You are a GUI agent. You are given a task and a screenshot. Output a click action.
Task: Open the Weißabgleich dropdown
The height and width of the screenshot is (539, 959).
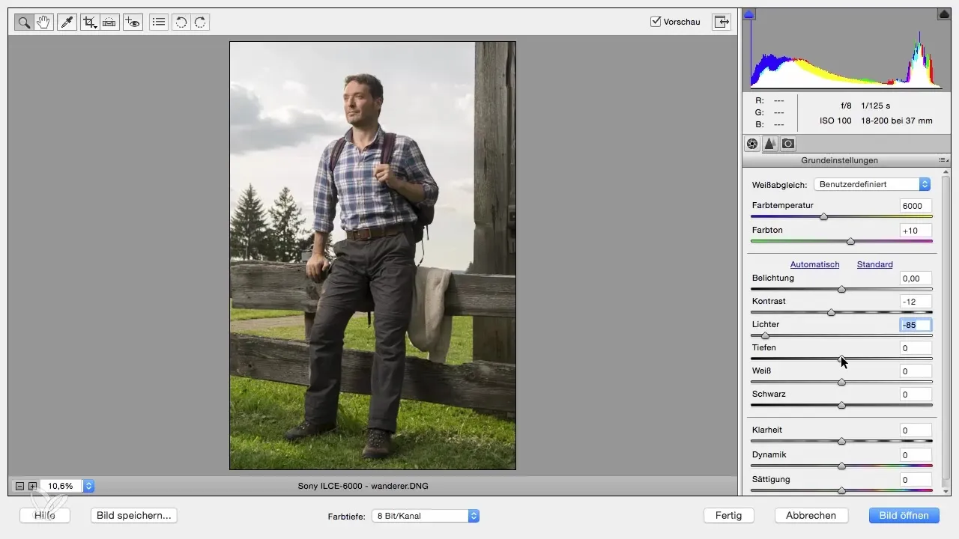coord(871,184)
